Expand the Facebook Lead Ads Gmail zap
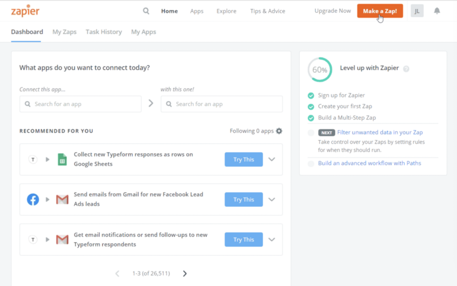Screen dimensions: 457x286 pyautogui.click(x=272, y=199)
